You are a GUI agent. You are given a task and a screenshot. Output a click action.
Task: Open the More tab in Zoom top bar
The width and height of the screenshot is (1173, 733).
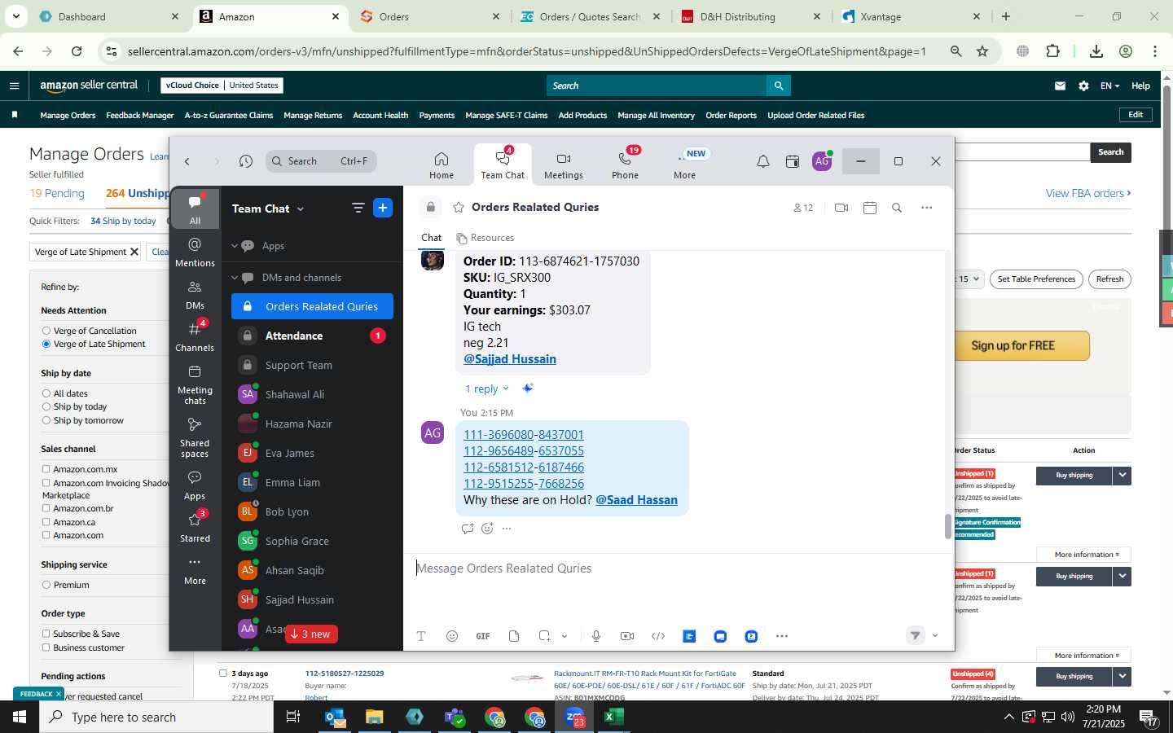(x=684, y=165)
